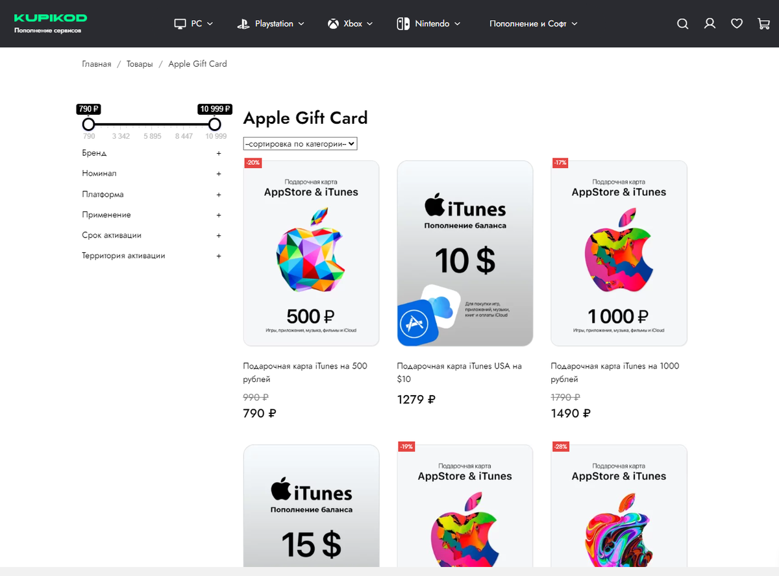Expand the Бренд filter section
The height and width of the screenshot is (576, 779).
pyautogui.click(x=151, y=153)
